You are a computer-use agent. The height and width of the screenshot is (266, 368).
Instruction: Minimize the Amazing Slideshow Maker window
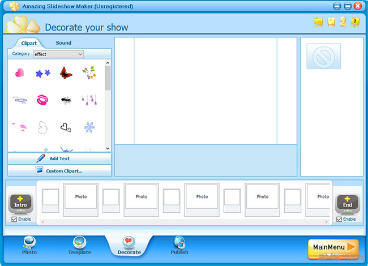[x=337, y=6]
